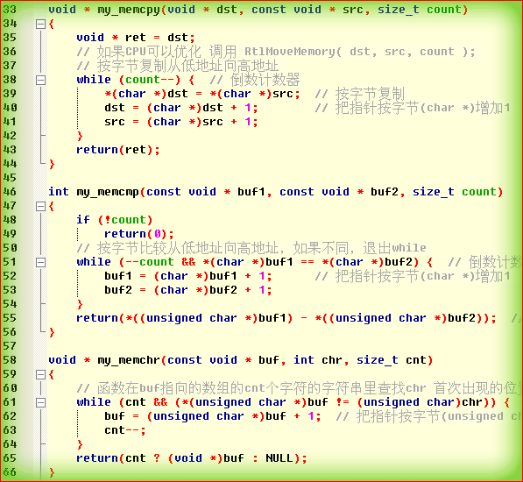523x482 pixels.
Task: Collapse the while (--count fold at line 51
Action: 40,262
